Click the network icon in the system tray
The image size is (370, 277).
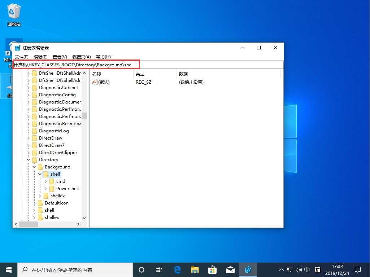[x=290, y=269]
